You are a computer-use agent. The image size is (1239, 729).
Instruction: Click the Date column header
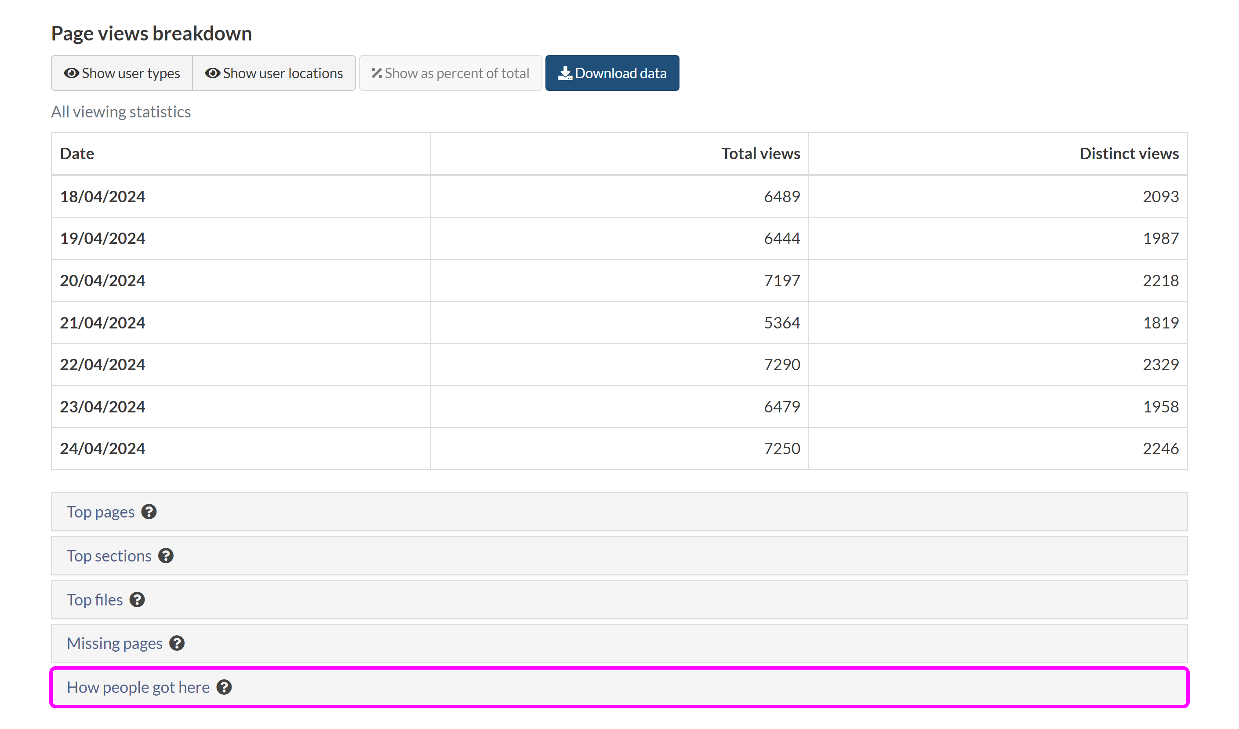(77, 153)
